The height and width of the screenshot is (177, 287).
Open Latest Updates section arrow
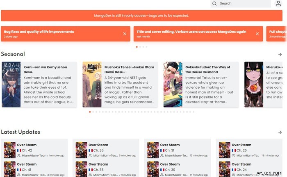coord(280,132)
